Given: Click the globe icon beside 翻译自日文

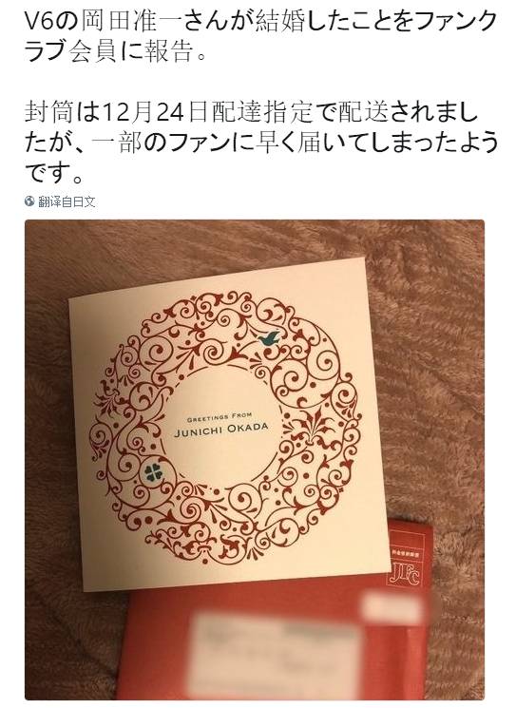Looking at the screenshot, I should (x=29, y=201).
